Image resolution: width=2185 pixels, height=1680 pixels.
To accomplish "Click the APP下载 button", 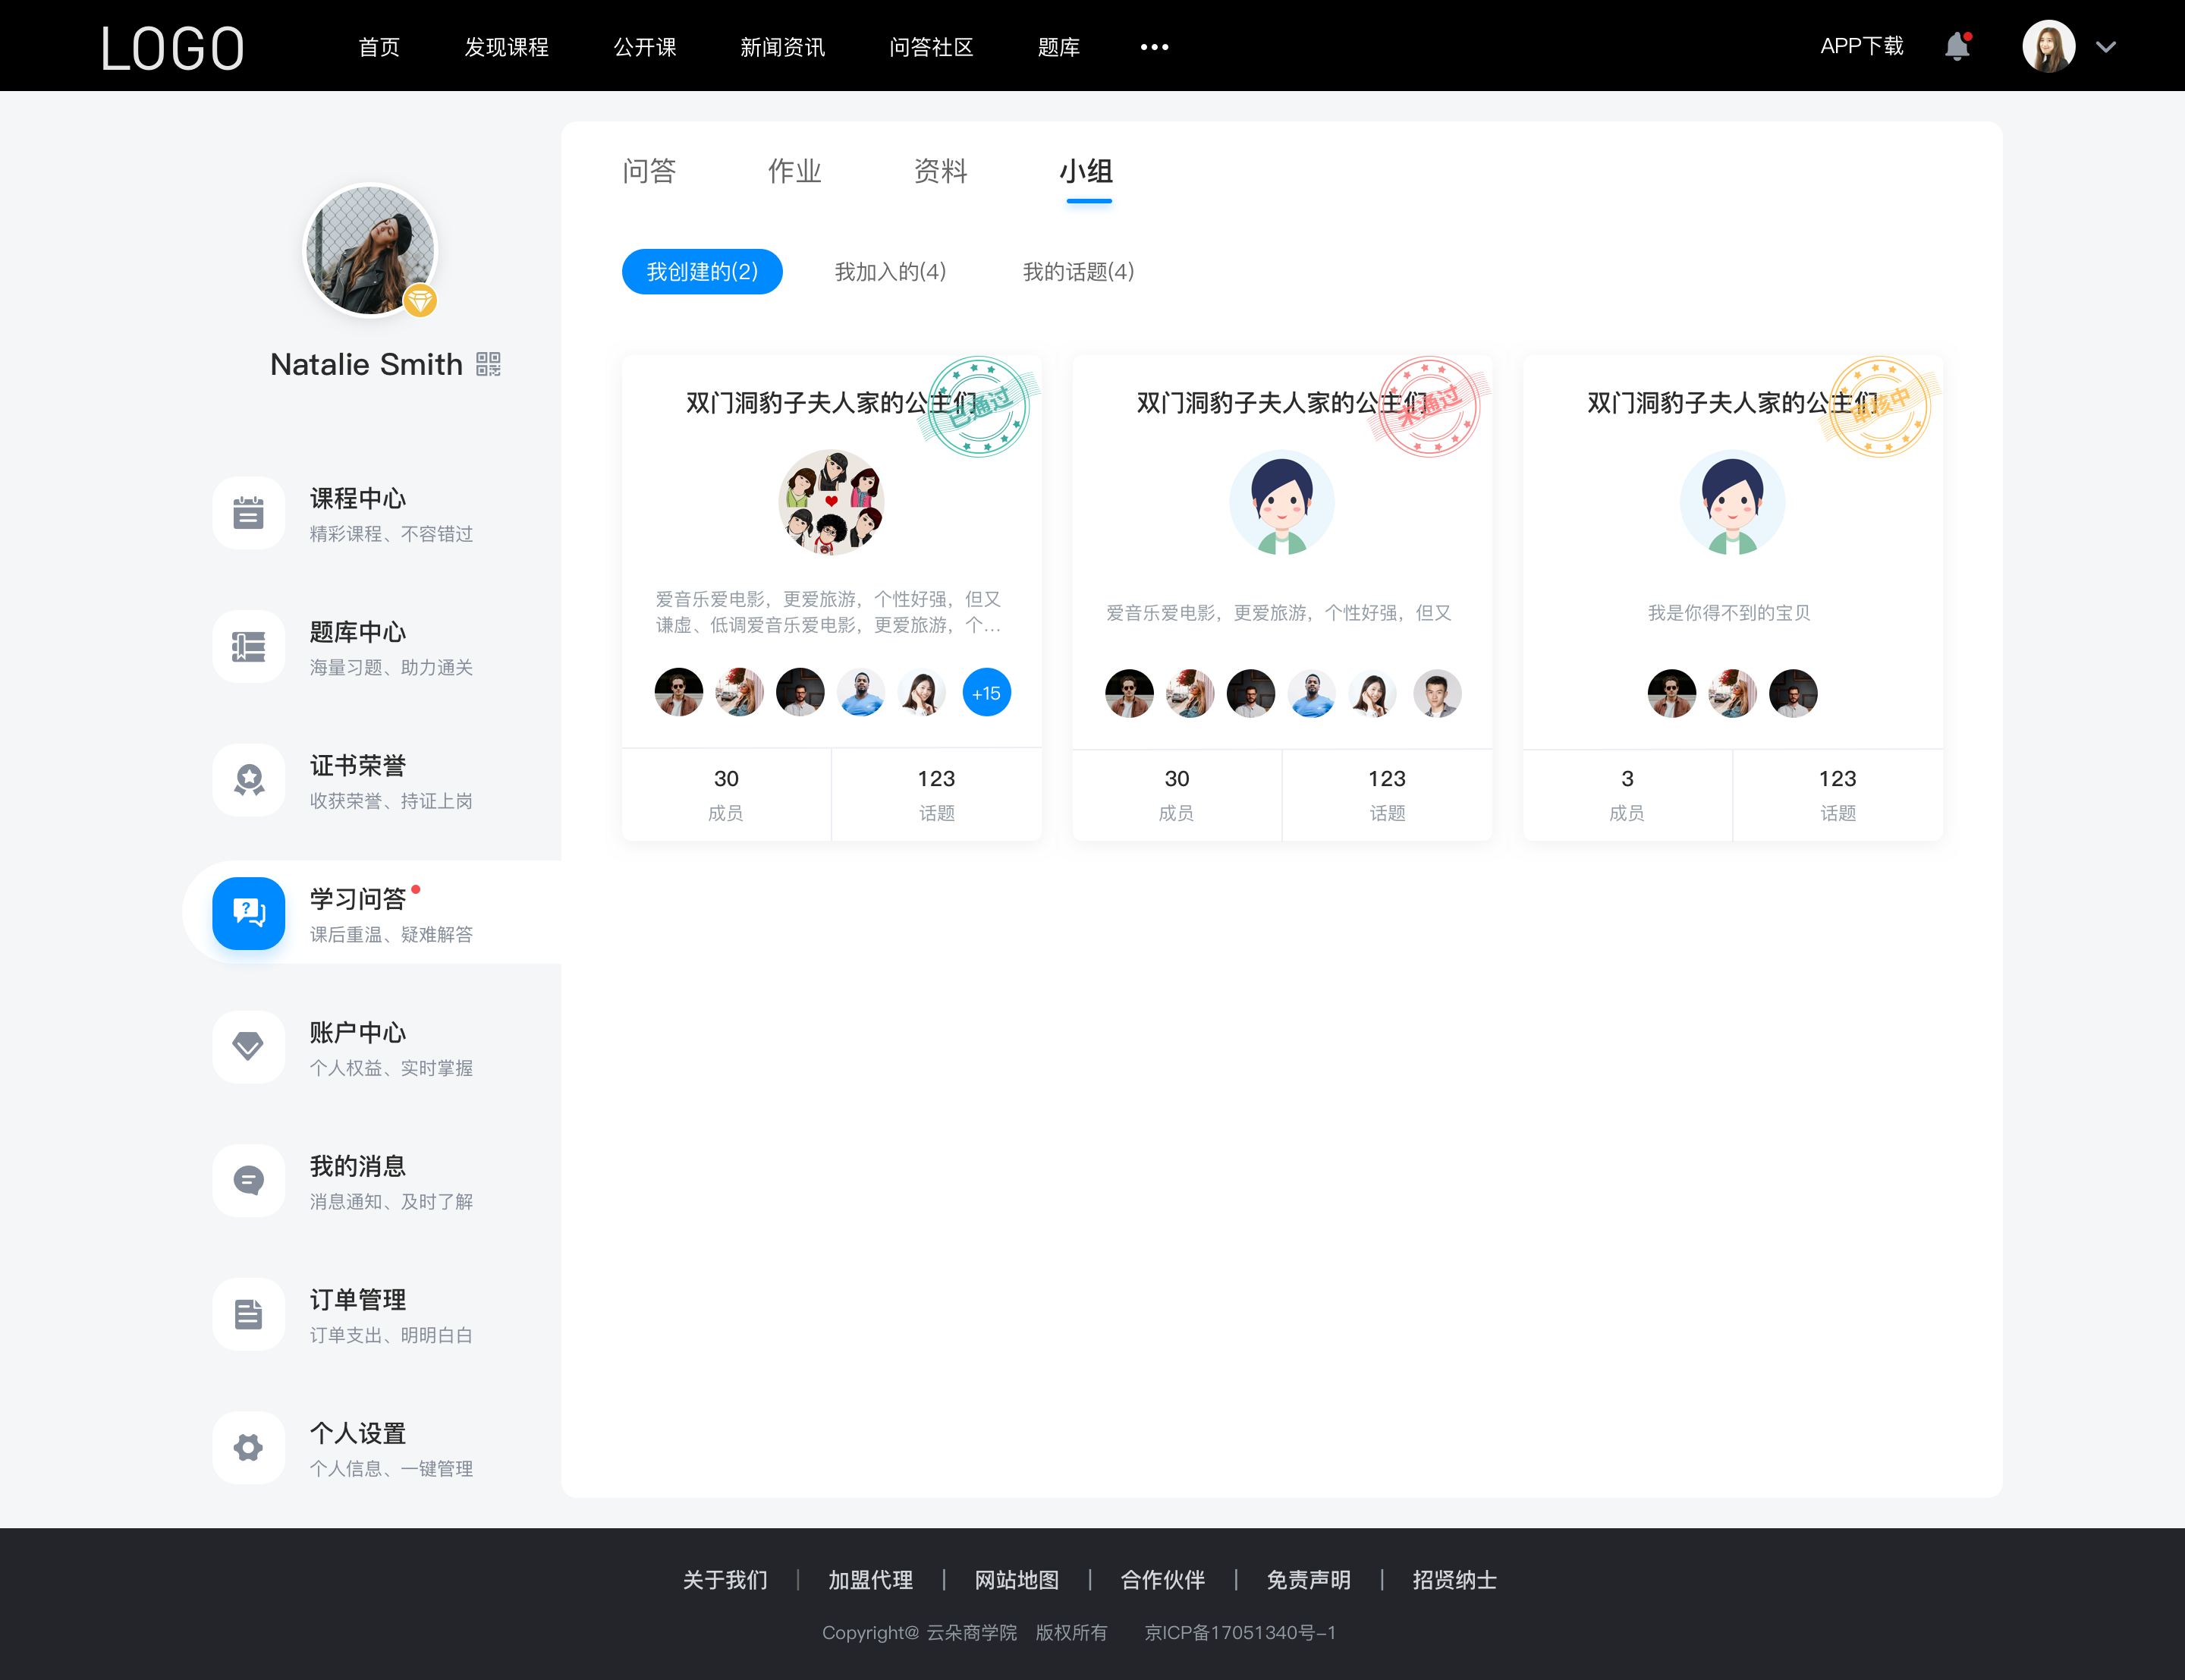I will (1857, 44).
